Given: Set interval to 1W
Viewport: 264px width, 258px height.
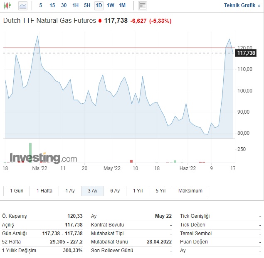Looking at the screenshot, I should [110, 5].
